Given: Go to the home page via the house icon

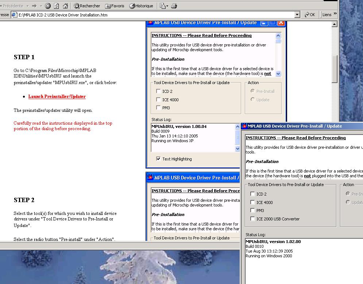Looking at the screenshot, I should [66, 6].
